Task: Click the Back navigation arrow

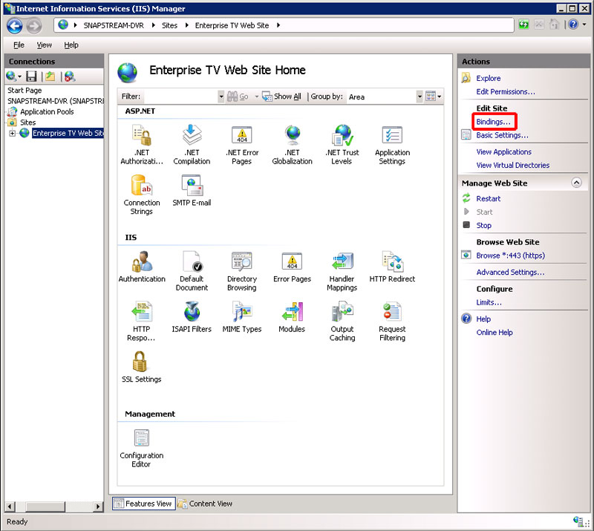Action: point(15,26)
